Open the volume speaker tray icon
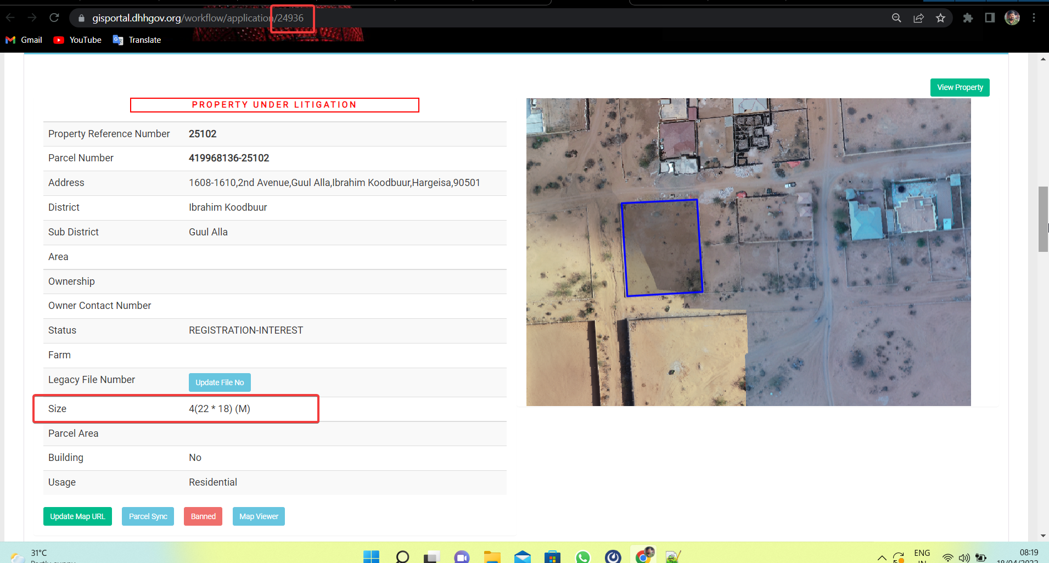1049x563 pixels. click(x=964, y=558)
